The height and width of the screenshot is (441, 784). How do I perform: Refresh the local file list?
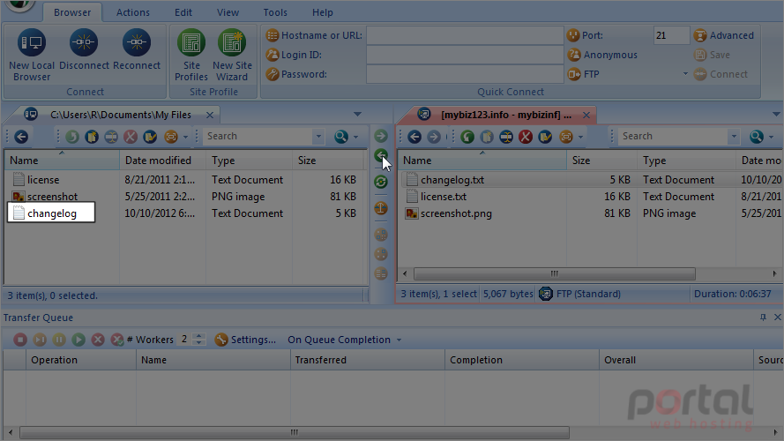click(72, 137)
